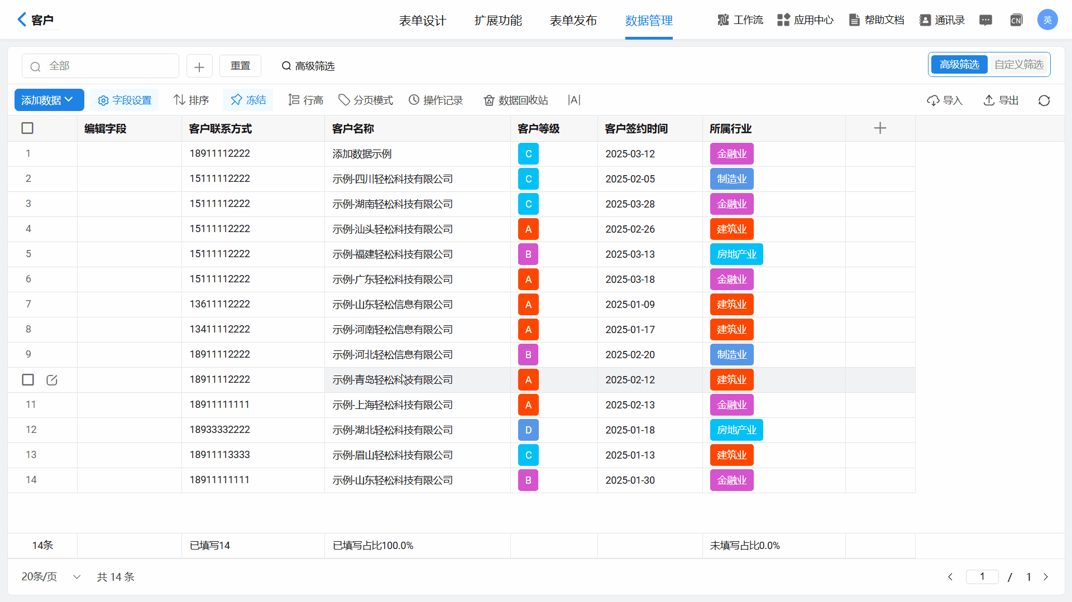Open the 表单设计 tab
This screenshot has height=602, width=1072.
coord(423,21)
